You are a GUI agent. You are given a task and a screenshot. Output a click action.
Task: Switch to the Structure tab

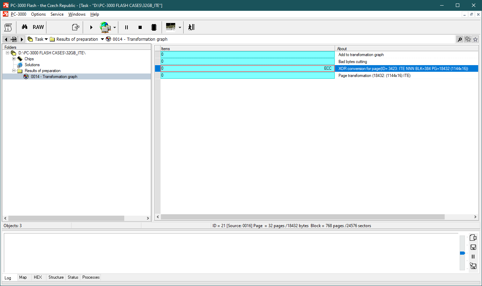click(56, 277)
